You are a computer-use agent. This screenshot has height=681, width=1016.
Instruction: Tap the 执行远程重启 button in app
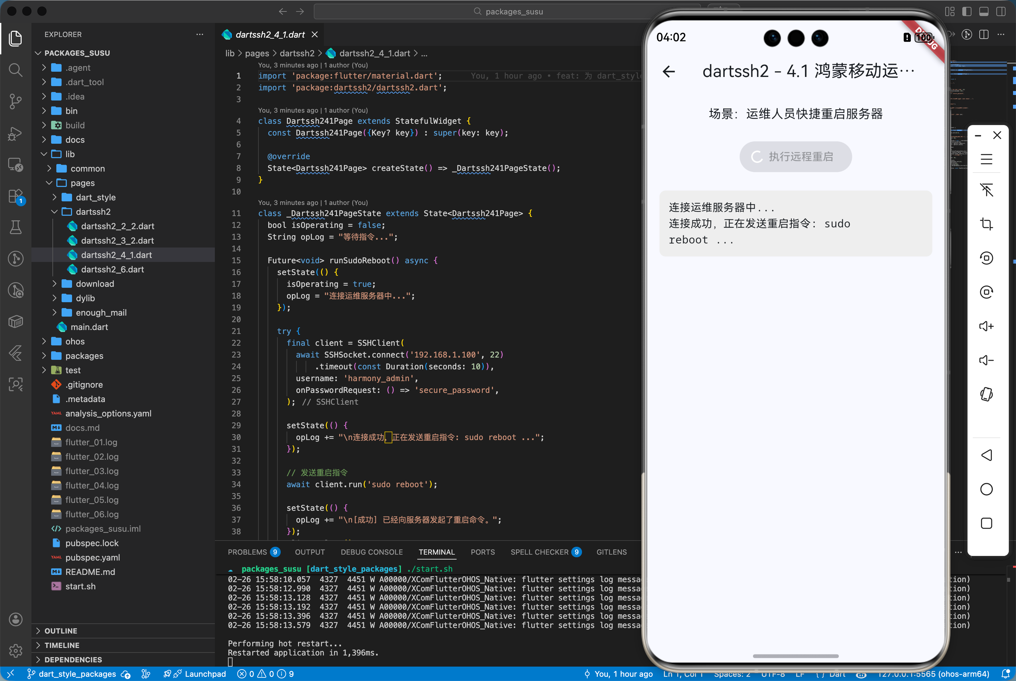(795, 157)
